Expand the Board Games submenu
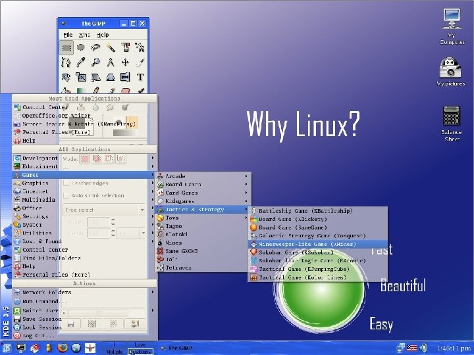The height and width of the screenshot is (355, 474). pyautogui.click(x=203, y=184)
